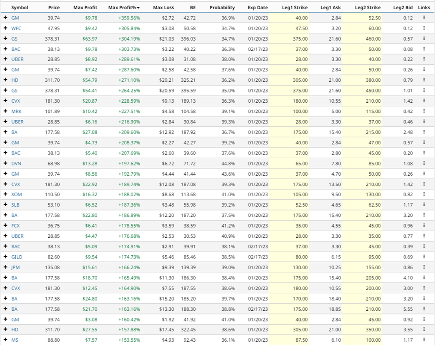
Task: Open the FCX symbol link
Action: (x=15, y=226)
